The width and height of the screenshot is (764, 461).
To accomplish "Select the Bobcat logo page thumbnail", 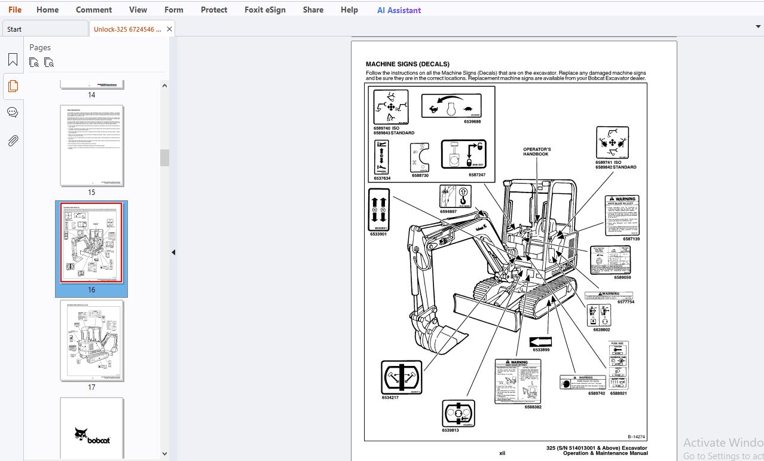I will 92,429.
